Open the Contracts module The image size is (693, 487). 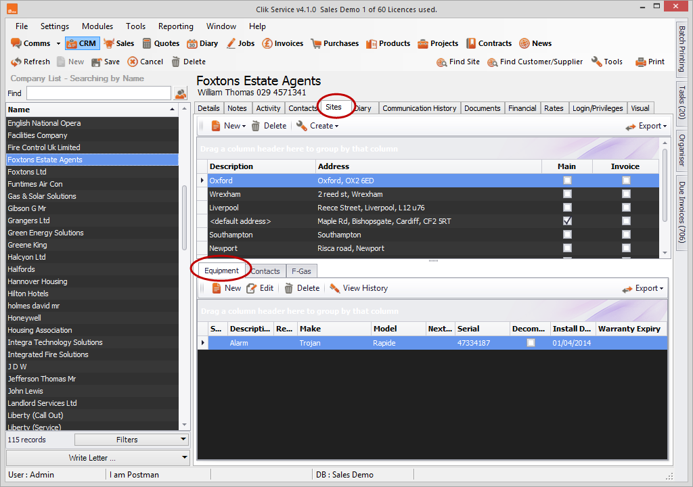click(470, 43)
